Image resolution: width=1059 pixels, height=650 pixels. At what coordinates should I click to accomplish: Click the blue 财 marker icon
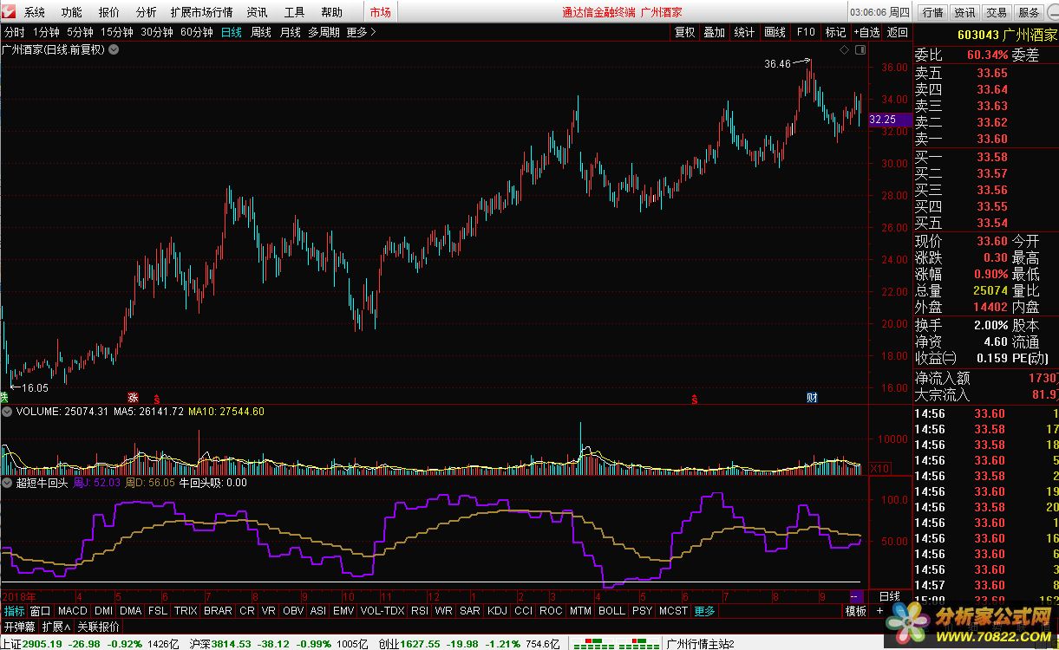click(812, 398)
